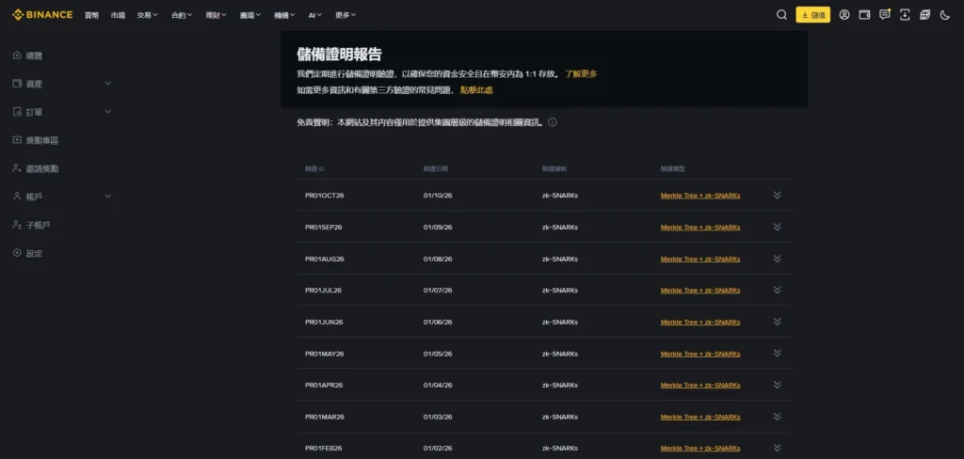The image size is (964, 459).
Task: Expand the 帳戶 sidebar chevron
Action: [x=107, y=197]
